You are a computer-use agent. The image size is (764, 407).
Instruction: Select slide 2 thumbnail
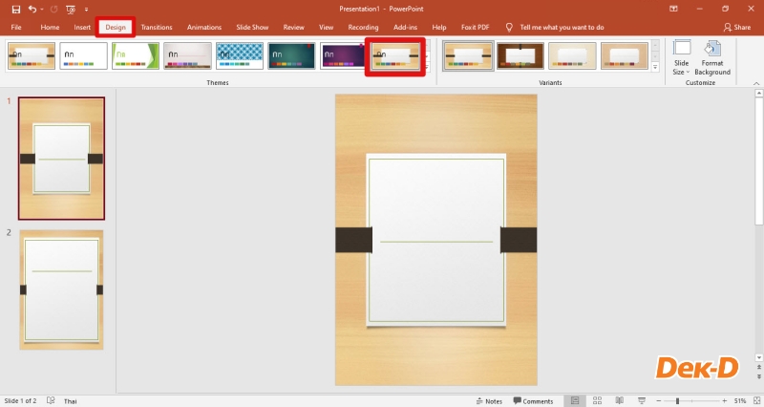(x=61, y=289)
